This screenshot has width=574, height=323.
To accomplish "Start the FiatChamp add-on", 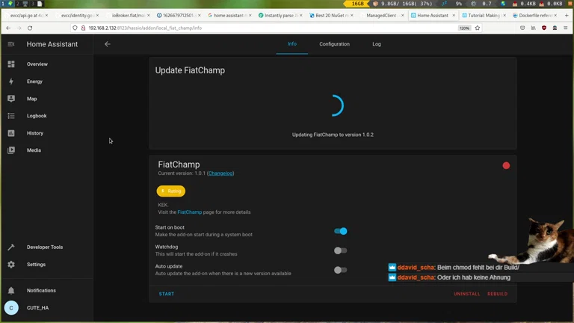I will 167,294.
